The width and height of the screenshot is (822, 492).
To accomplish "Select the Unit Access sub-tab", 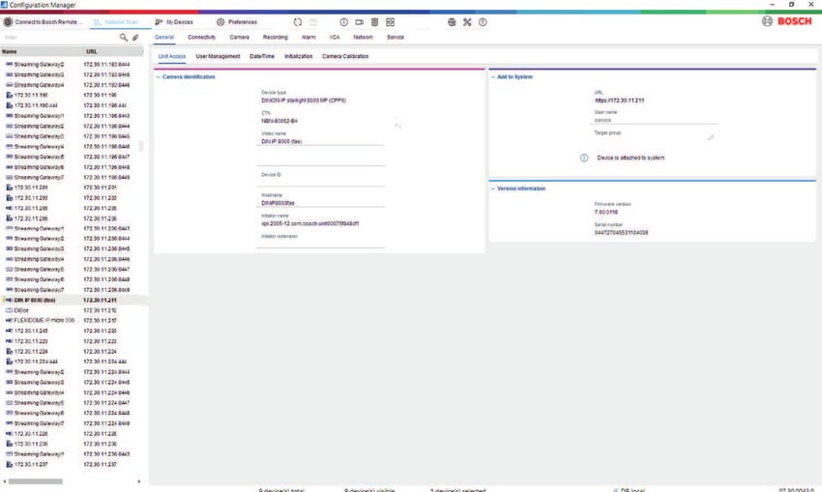I will coord(172,56).
